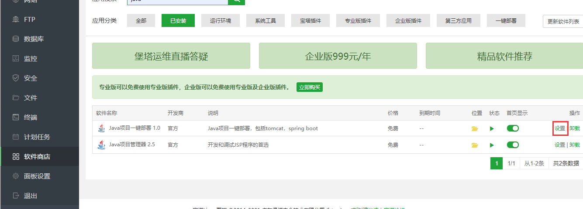Click the 立即购买 button
583x209 pixels.
pyautogui.click(x=310, y=87)
